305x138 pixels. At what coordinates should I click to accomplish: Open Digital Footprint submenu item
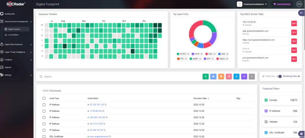17,29
